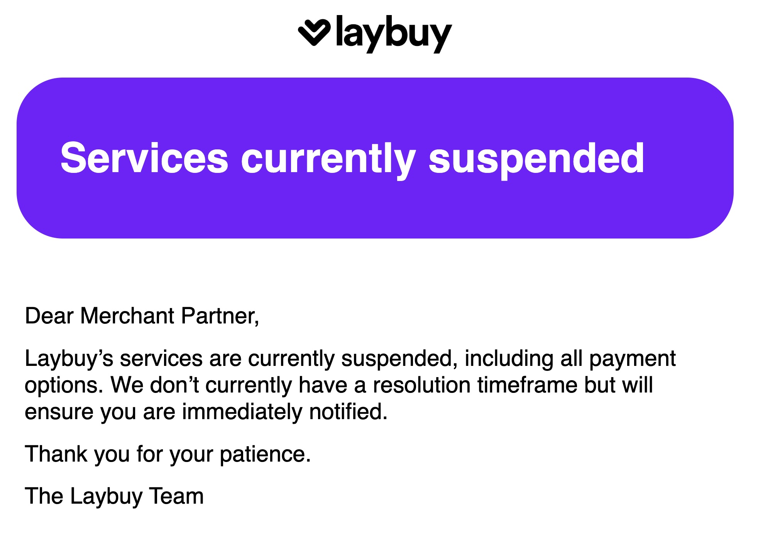Click the laybuy wordmark text in header
The height and width of the screenshot is (555, 758).
393,34
